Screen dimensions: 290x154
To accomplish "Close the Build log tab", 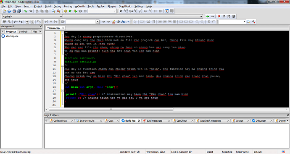I will coord(139,121).
